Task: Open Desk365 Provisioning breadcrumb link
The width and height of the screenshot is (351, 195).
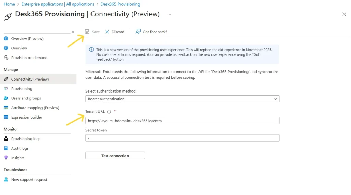Action: coord(120,4)
